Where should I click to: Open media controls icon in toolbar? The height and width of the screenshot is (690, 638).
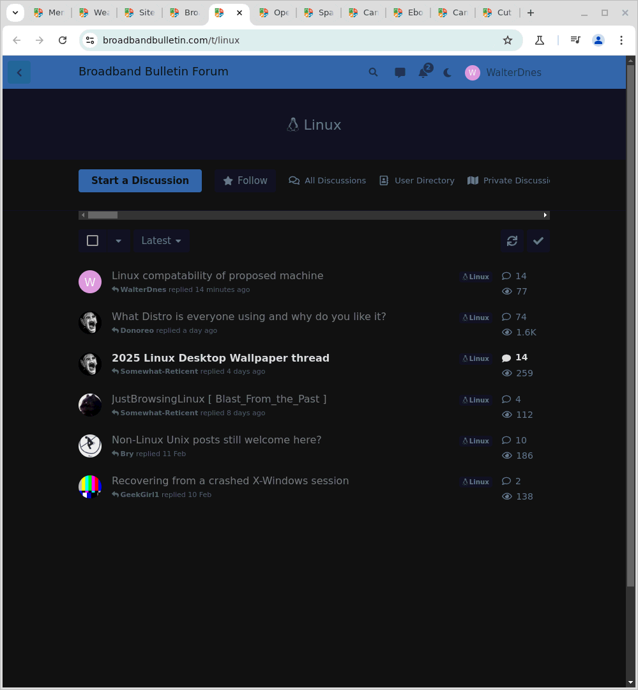pyautogui.click(x=575, y=40)
